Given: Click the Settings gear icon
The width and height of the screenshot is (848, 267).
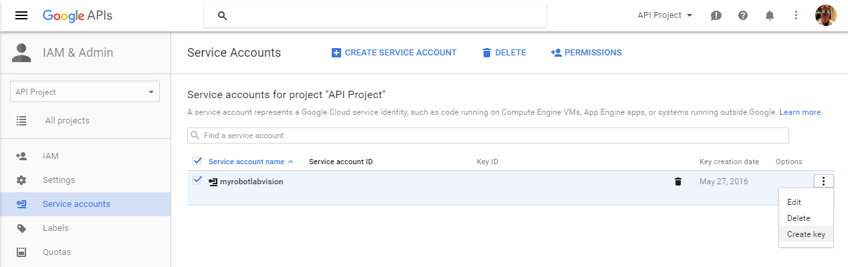Looking at the screenshot, I should [21, 180].
